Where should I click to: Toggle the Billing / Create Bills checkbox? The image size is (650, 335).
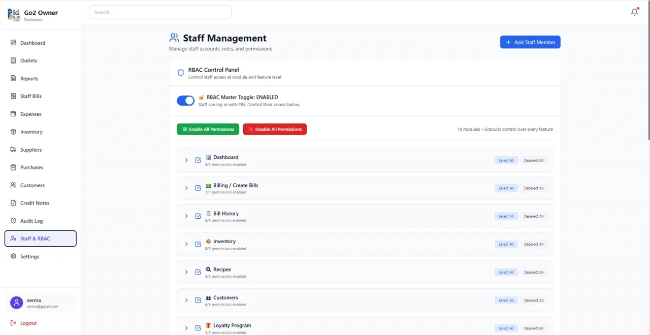(198, 188)
